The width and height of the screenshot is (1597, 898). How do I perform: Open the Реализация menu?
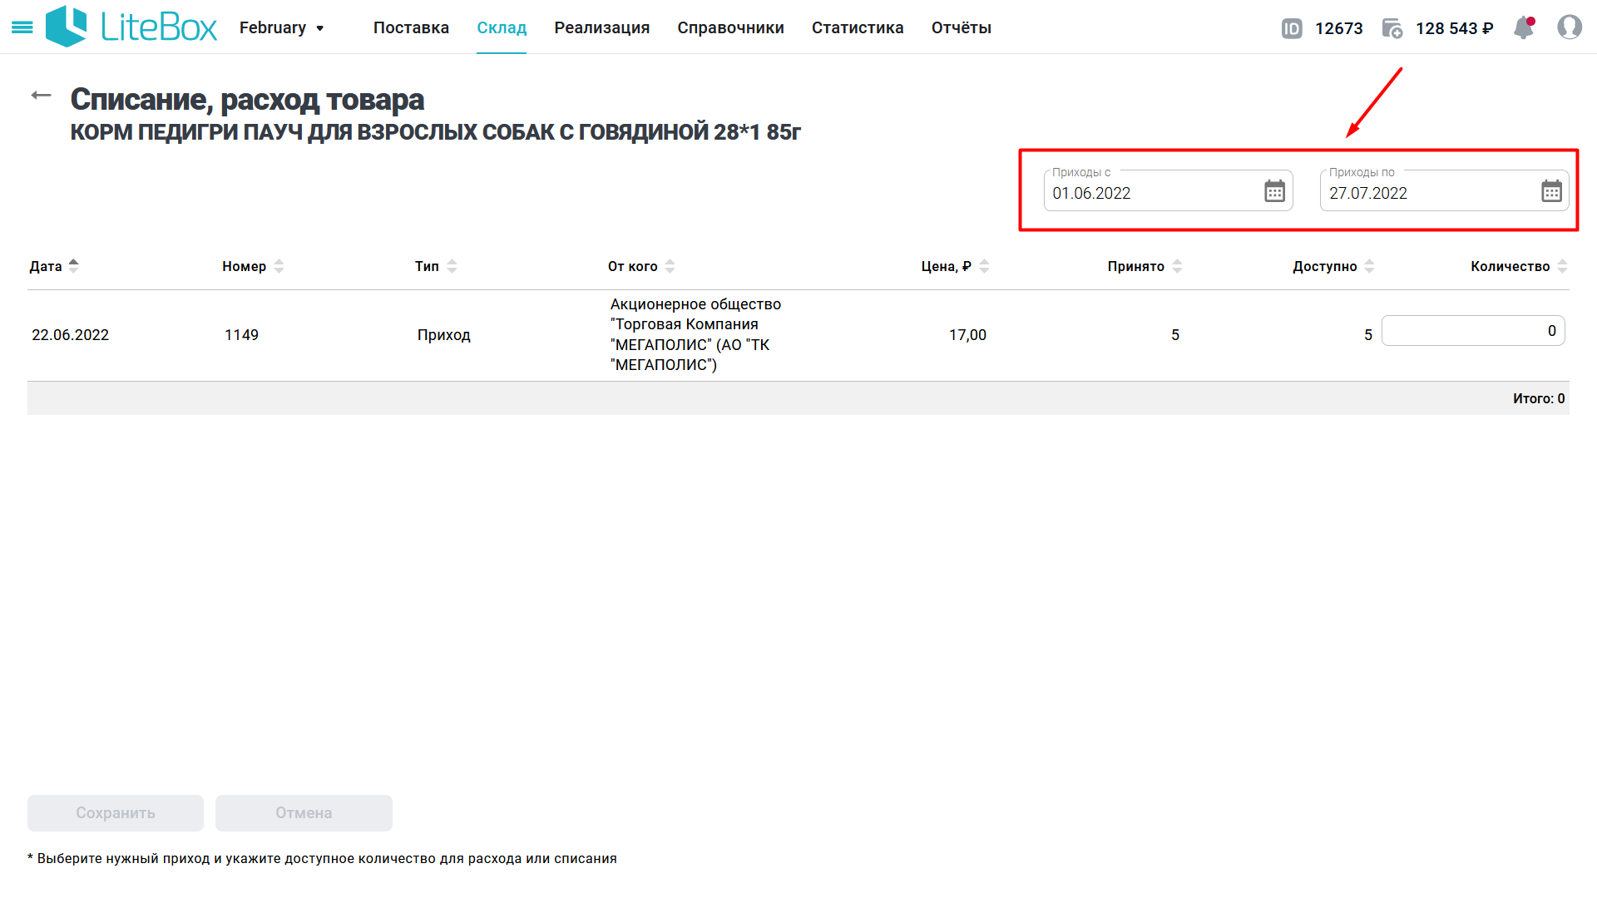pyautogui.click(x=602, y=27)
